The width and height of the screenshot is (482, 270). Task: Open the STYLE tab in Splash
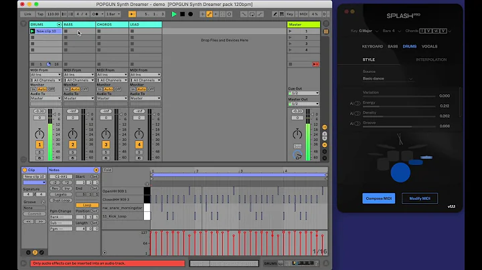pyautogui.click(x=369, y=59)
